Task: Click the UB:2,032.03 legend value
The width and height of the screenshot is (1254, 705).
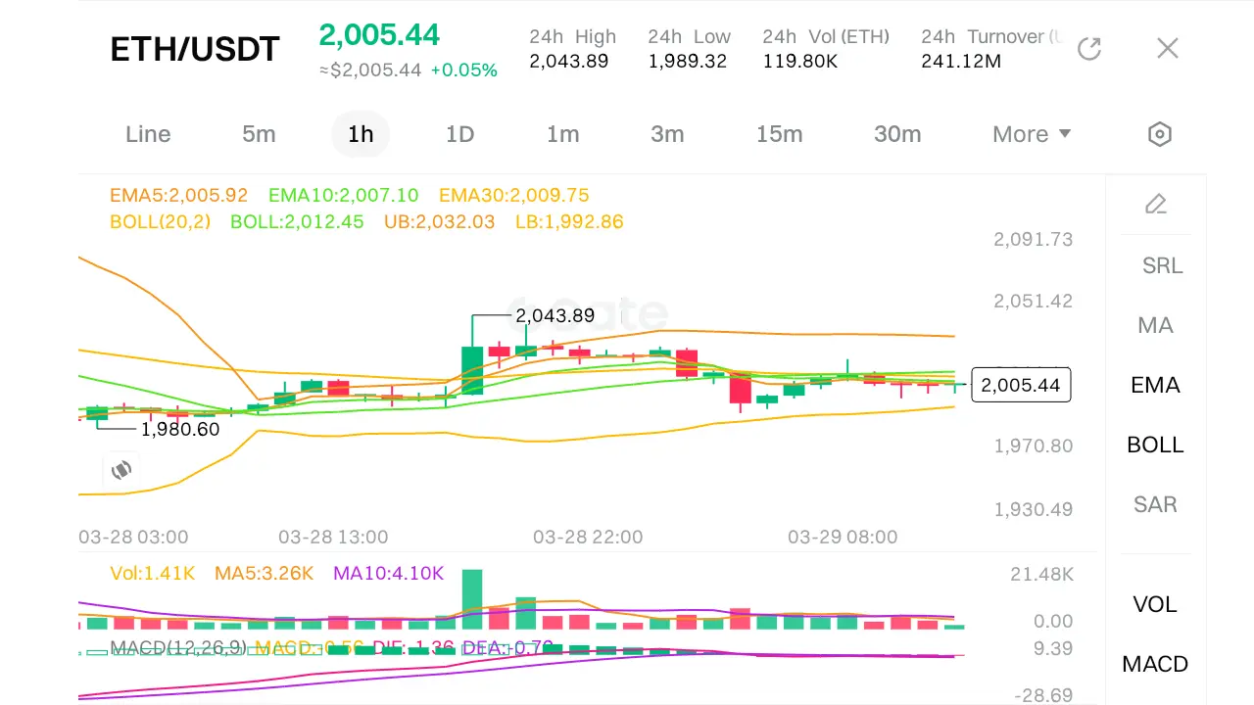Action: (x=439, y=222)
